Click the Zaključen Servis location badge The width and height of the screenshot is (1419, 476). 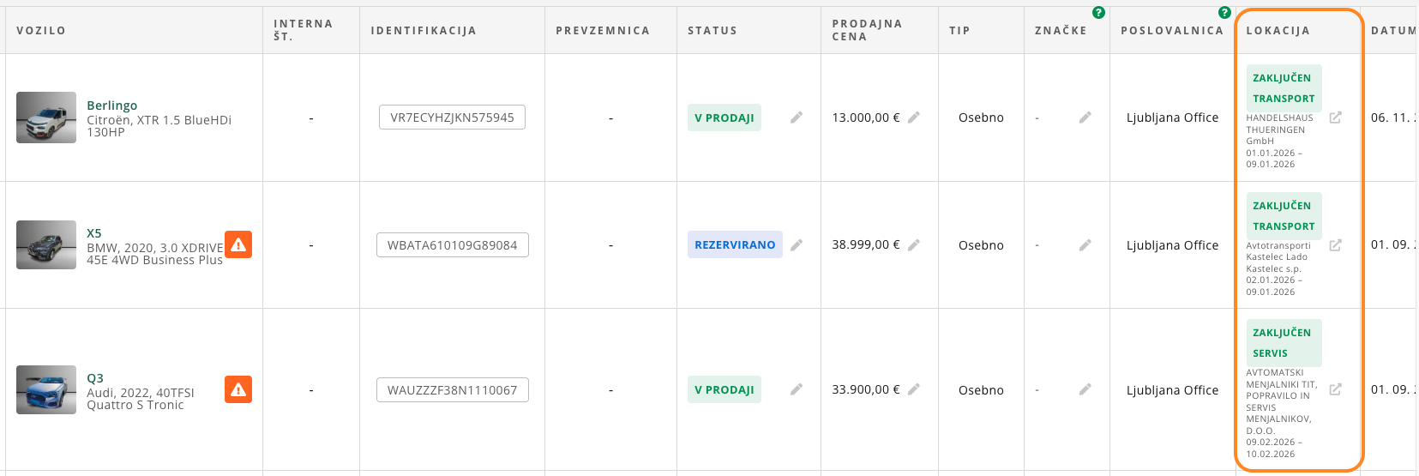tap(1283, 342)
